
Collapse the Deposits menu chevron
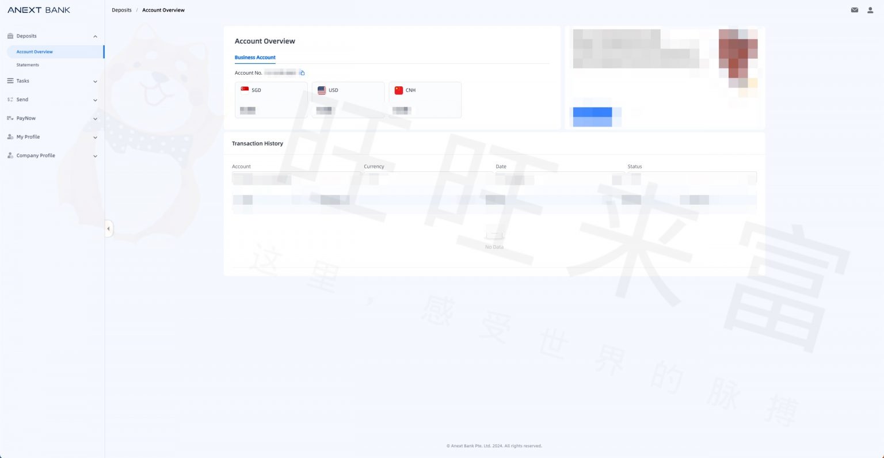tap(95, 36)
